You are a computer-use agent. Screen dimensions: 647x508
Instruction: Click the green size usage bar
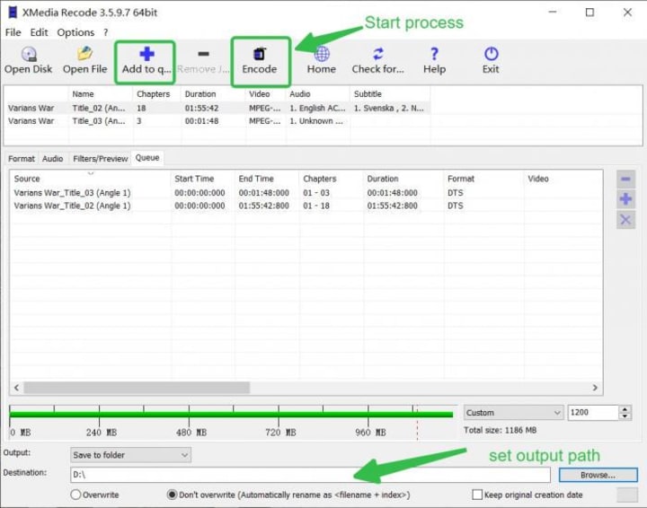tap(231, 414)
